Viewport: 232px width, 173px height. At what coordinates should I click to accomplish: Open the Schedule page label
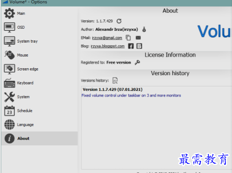25,111
